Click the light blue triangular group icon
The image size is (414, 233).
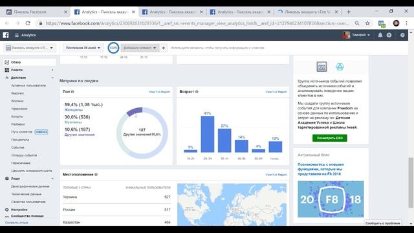click(x=340, y=67)
